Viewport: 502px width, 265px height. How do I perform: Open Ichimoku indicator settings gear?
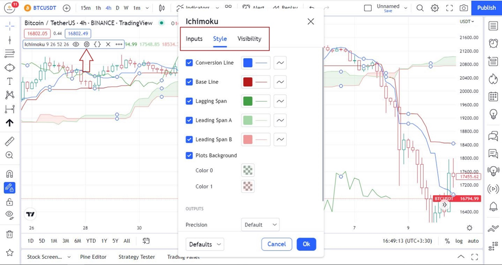(86, 44)
